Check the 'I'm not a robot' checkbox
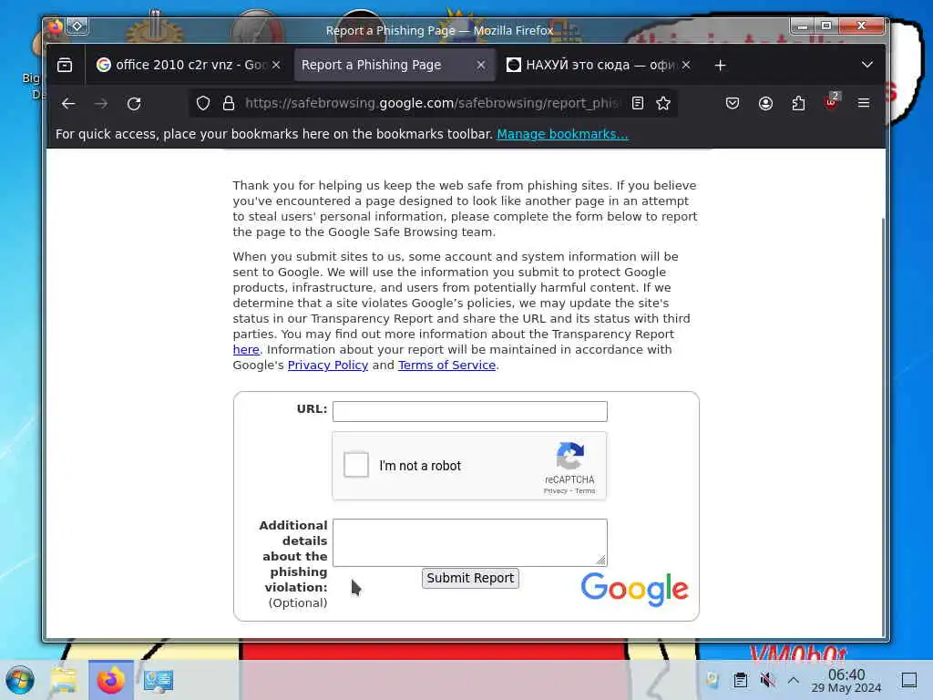Screen dimensions: 933x700 (356, 465)
